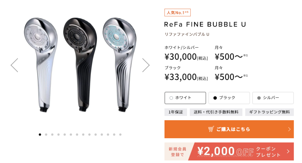Viewport: 302px width, 163px height.
Task: Click the silver shower head with blue face
Action: click(x=119, y=65)
